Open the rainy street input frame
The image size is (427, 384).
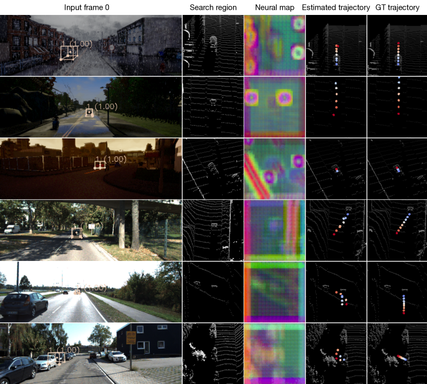point(91,45)
